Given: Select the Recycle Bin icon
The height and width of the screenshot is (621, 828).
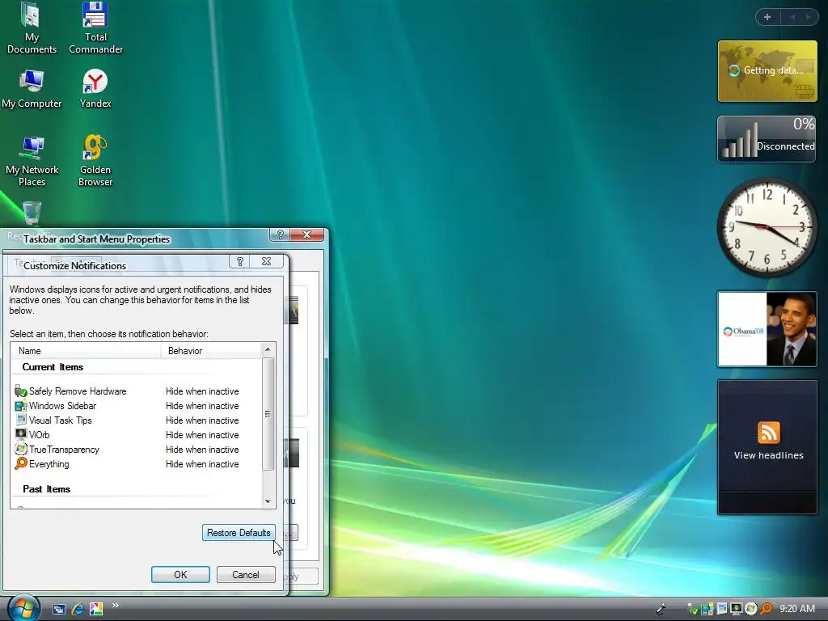Looking at the screenshot, I should (32, 213).
